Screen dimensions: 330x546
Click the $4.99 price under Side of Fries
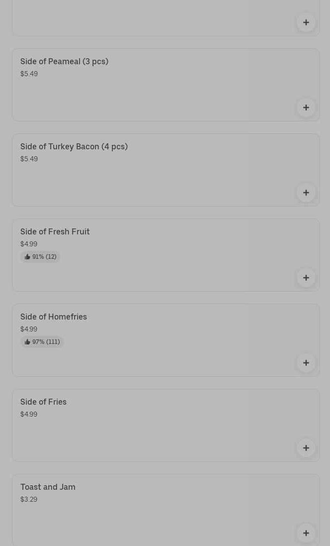(x=29, y=414)
